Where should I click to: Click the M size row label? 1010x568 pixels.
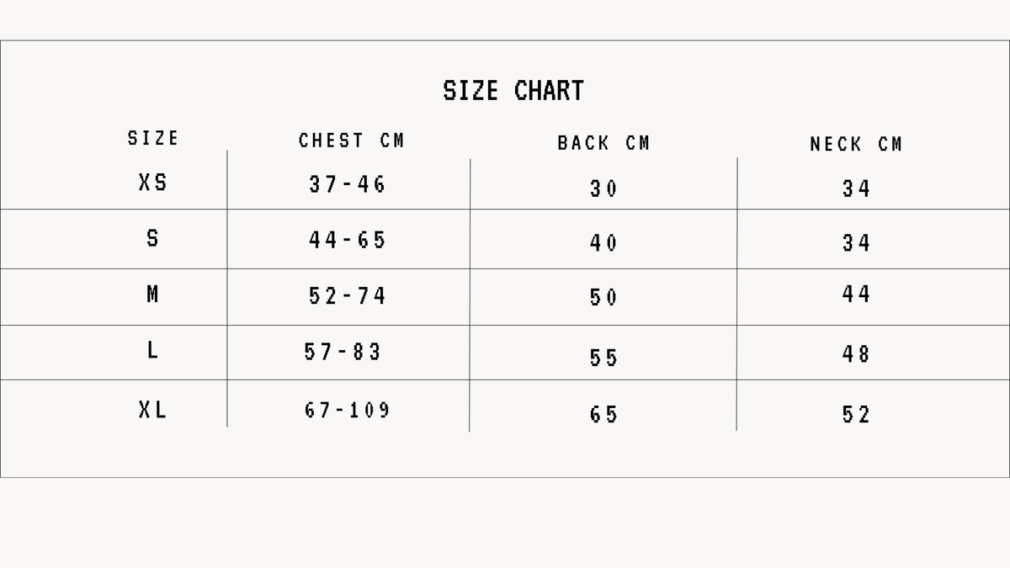(152, 295)
